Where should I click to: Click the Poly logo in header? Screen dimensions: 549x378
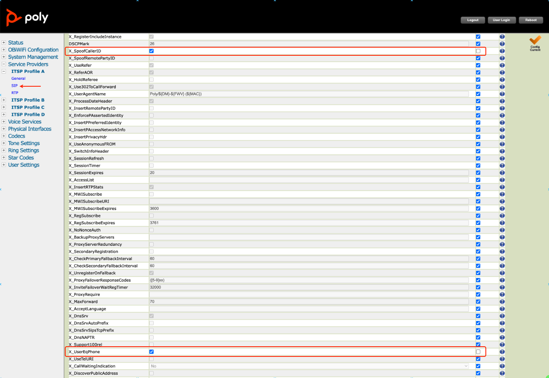27,17
